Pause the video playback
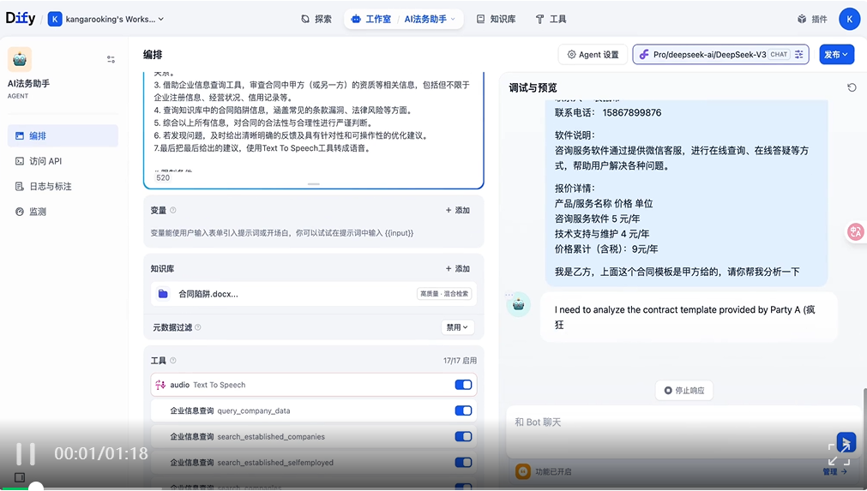Viewport: 867px width, 491px height. coord(26,454)
